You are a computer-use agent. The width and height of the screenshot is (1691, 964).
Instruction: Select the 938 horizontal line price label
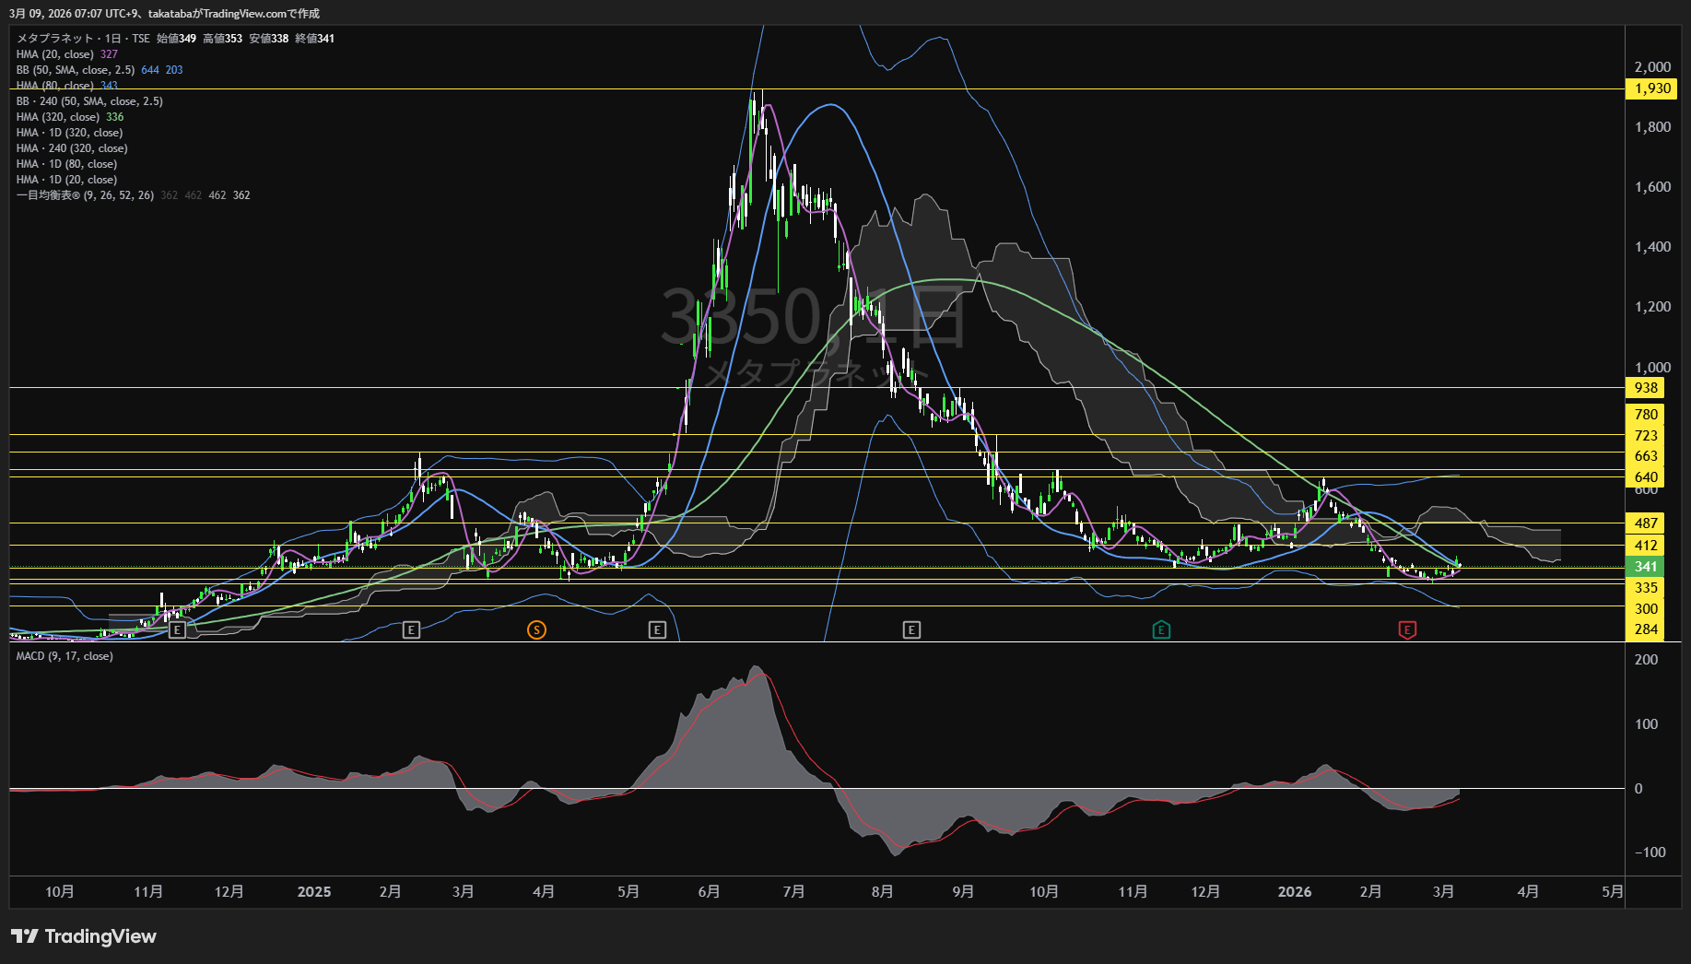(x=1646, y=388)
